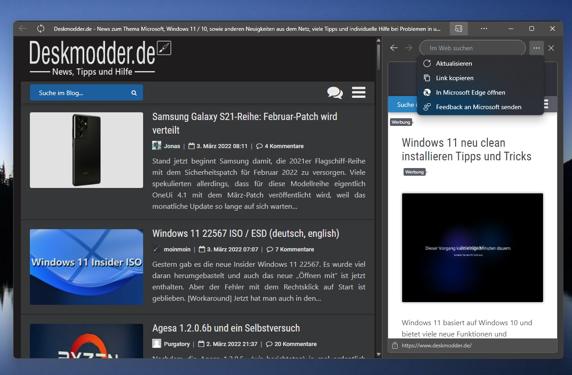Click the Suche im Blog search field
Image resolution: width=572 pixels, height=375 pixels.
87,92
